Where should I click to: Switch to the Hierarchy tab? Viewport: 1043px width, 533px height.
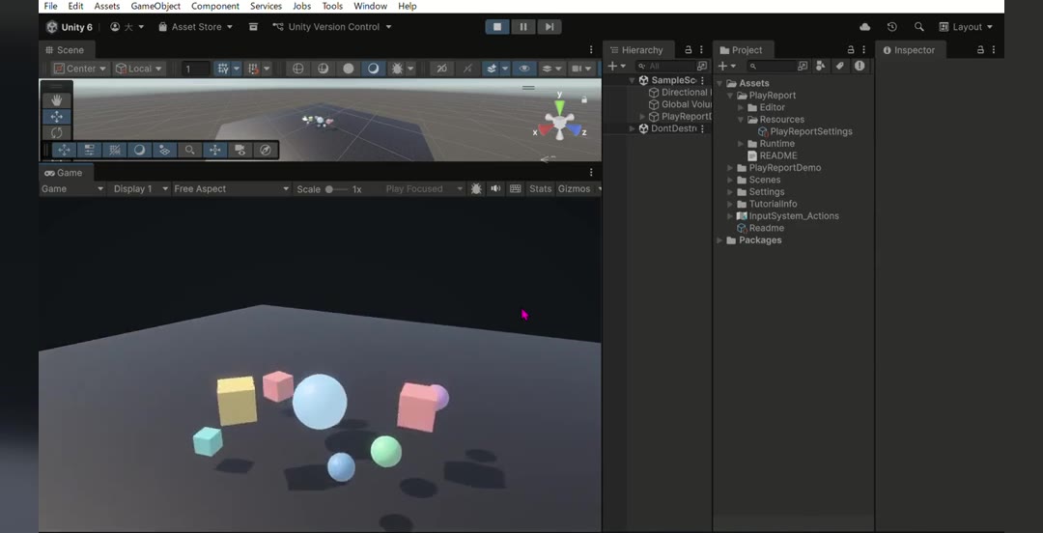(637, 50)
